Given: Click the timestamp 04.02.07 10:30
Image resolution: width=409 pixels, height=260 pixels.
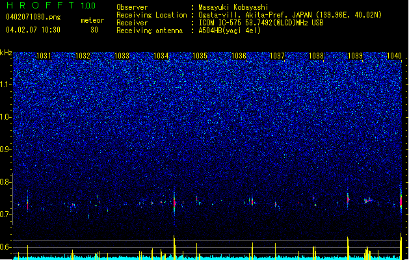Looking at the screenshot, I should click(33, 30).
